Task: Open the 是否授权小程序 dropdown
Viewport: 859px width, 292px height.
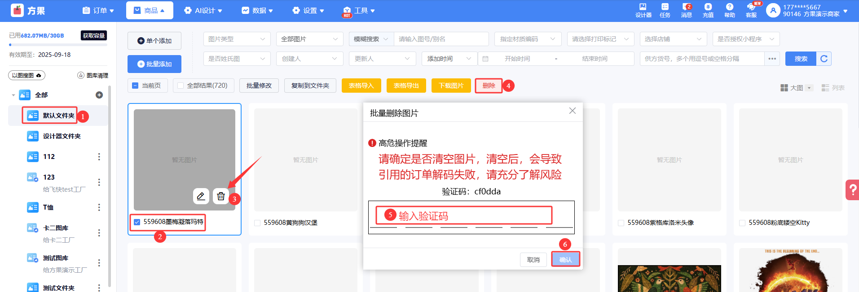Action: point(746,39)
